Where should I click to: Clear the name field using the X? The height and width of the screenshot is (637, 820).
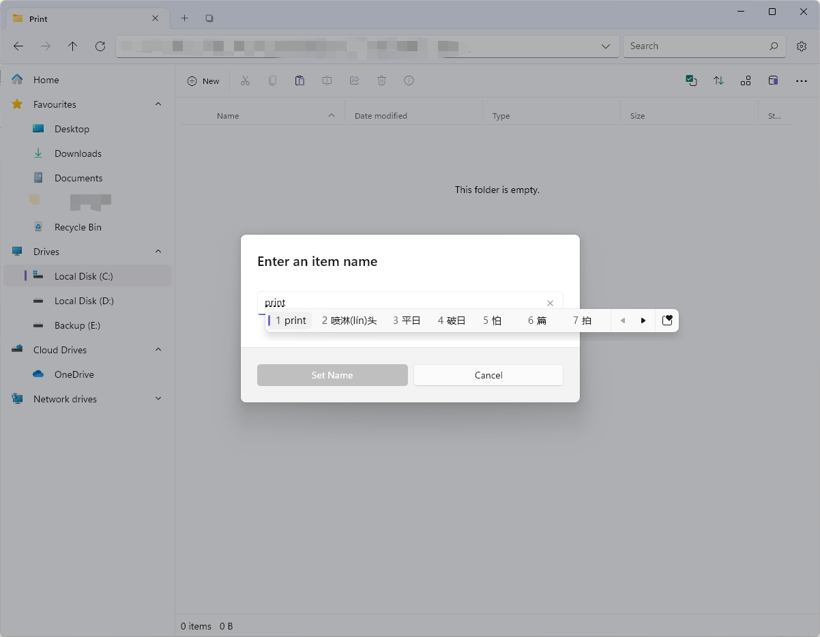pos(550,303)
